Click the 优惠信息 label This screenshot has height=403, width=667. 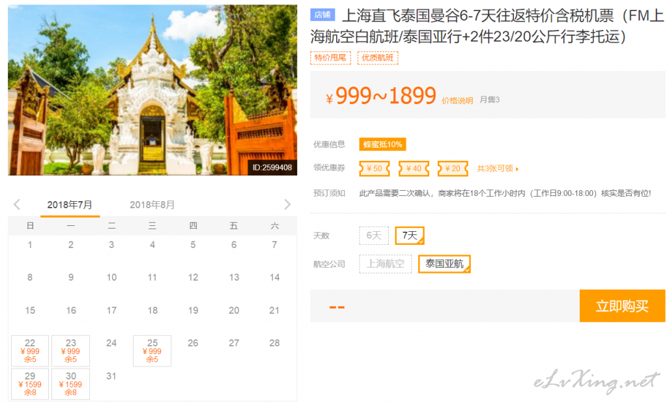[x=329, y=144]
